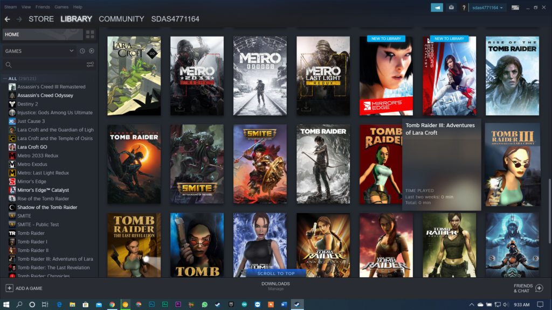Image resolution: width=552 pixels, height=310 pixels.
Task: Select Shadow of the Tomb Raider in list
Action: (x=47, y=207)
